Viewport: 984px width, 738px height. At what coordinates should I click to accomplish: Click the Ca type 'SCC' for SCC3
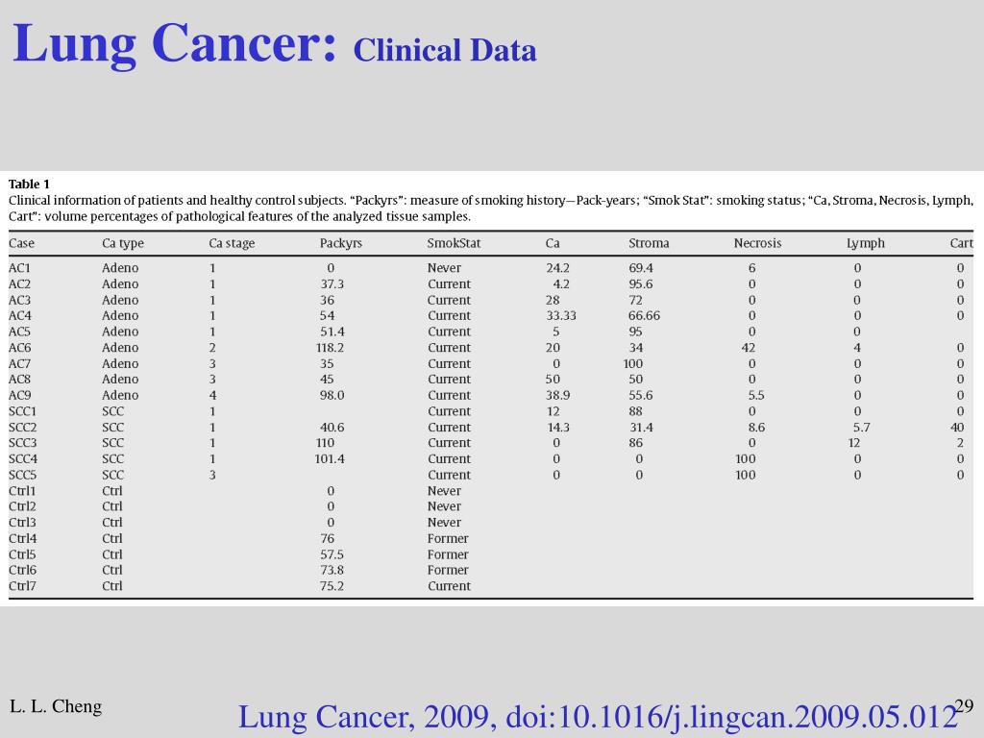(113, 443)
